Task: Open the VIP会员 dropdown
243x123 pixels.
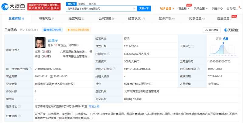Action: click(167, 8)
